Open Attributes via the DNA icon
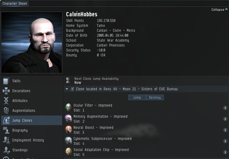Screen dimensions: 229x159 click(6, 100)
